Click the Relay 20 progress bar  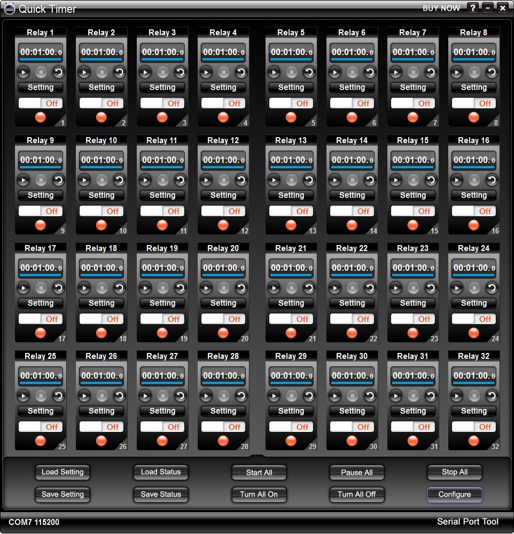point(223,275)
